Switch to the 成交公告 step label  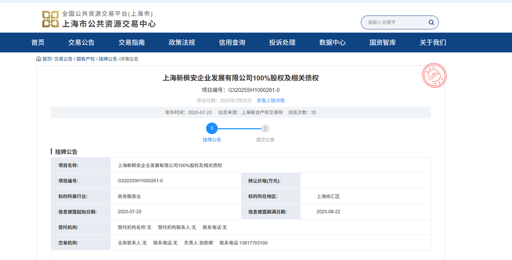pos(265,140)
